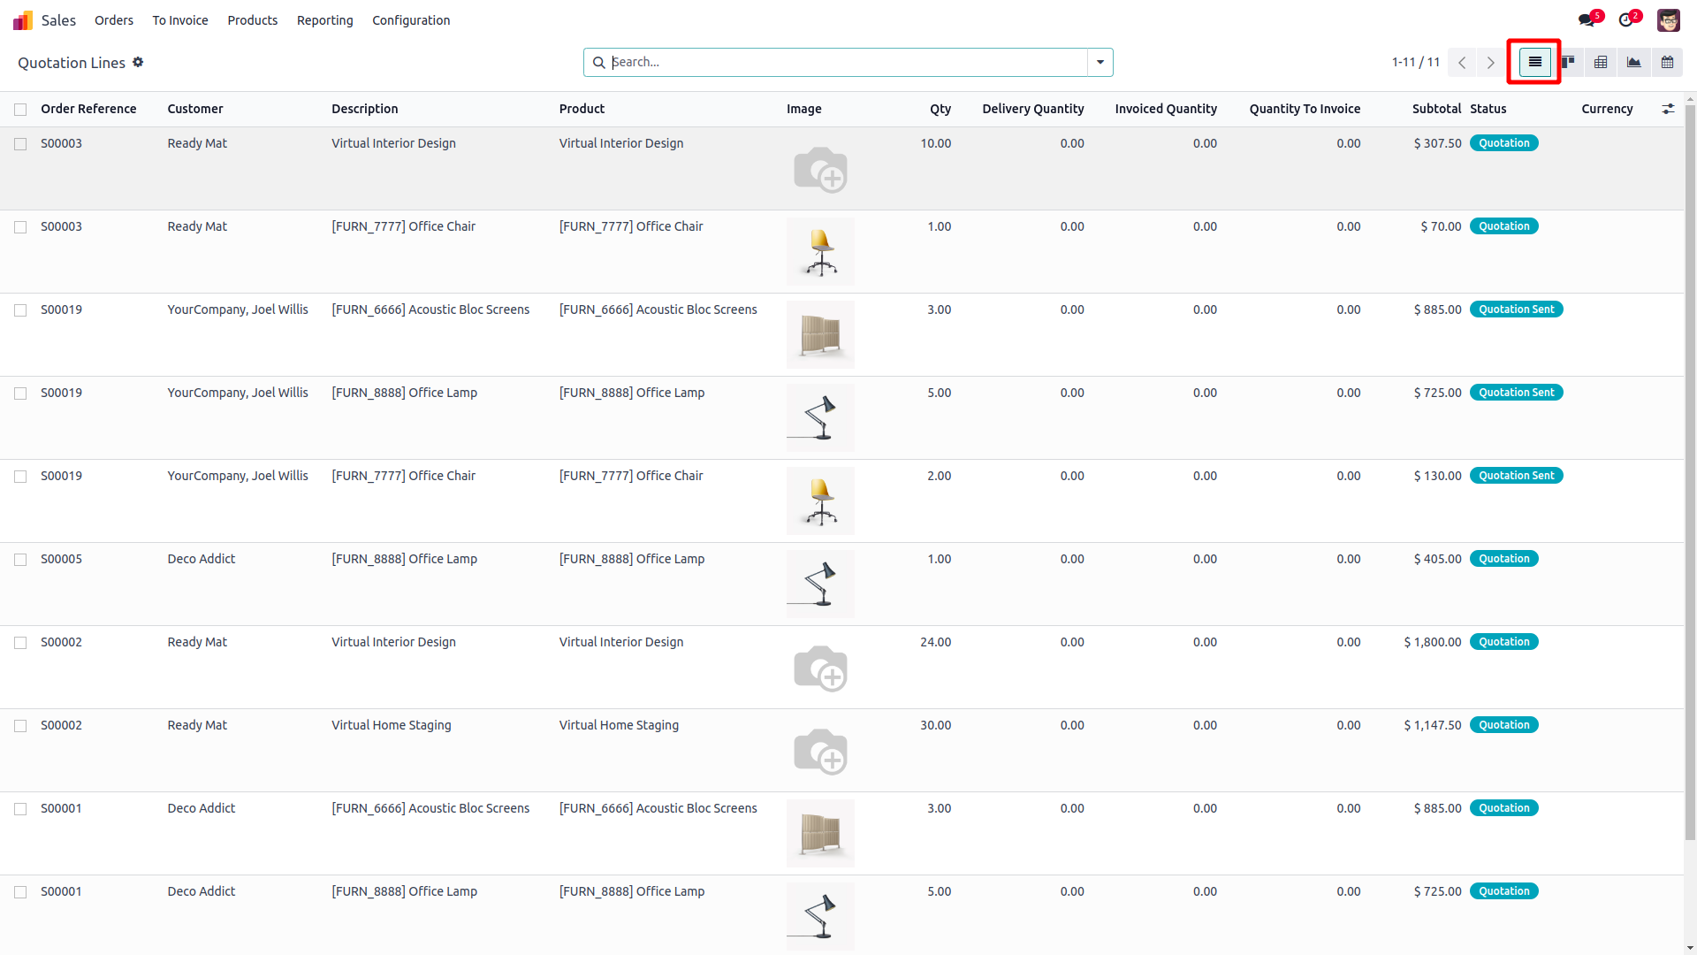Image resolution: width=1697 pixels, height=955 pixels.
Task: Check the S00005 Deco Addict row
Action: pyautogui.click(x=20, y=560)
